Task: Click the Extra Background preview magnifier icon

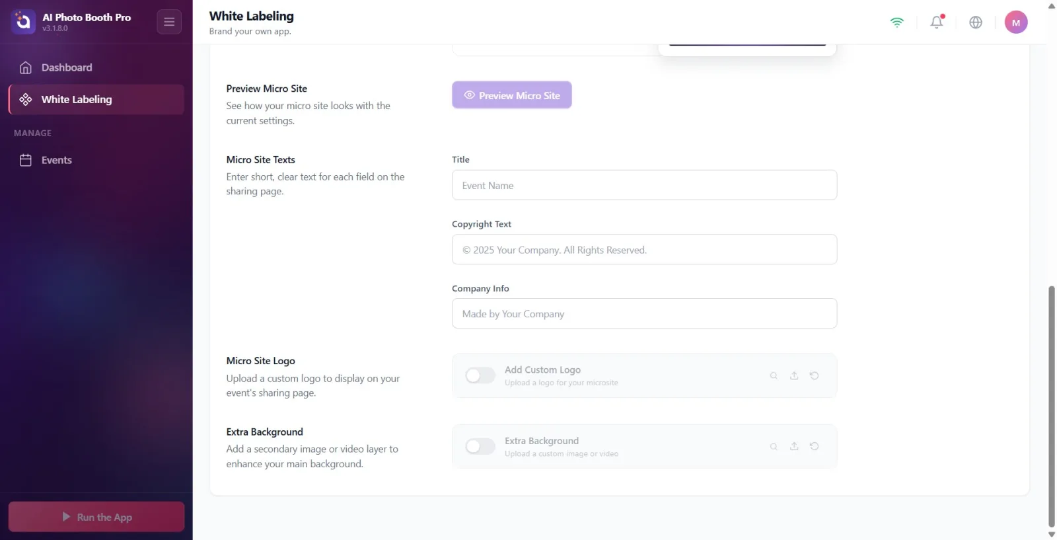Action: (x=774, y=446)
